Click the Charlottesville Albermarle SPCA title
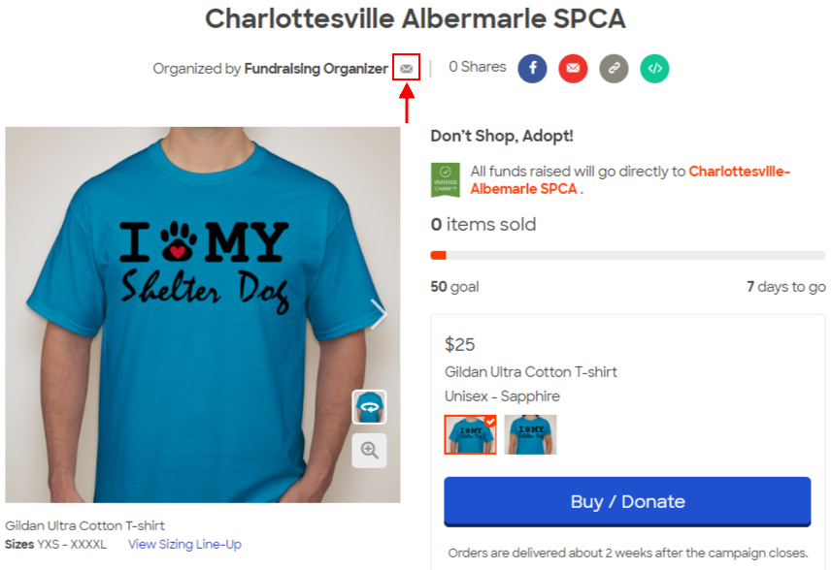Image resolution: width=832 pixels, height=570 pixels. coord(416,19)
